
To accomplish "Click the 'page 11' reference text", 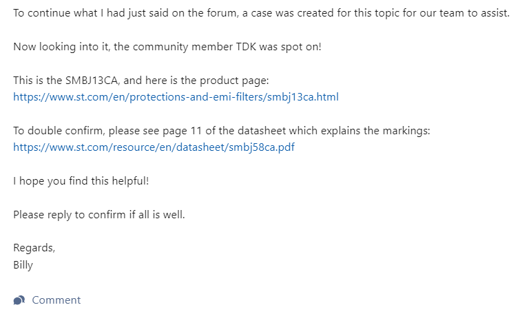I will click(x=182, y=131).
